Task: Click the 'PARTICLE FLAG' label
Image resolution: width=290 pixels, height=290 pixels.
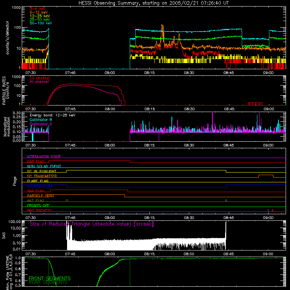Action: pyautogui.click(x=41, y=195)
